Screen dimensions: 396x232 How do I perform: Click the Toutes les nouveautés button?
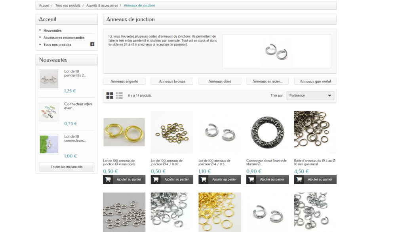66,167
